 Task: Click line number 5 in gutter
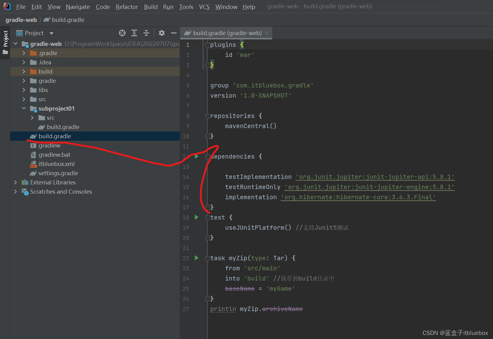[x=188, y=85]
